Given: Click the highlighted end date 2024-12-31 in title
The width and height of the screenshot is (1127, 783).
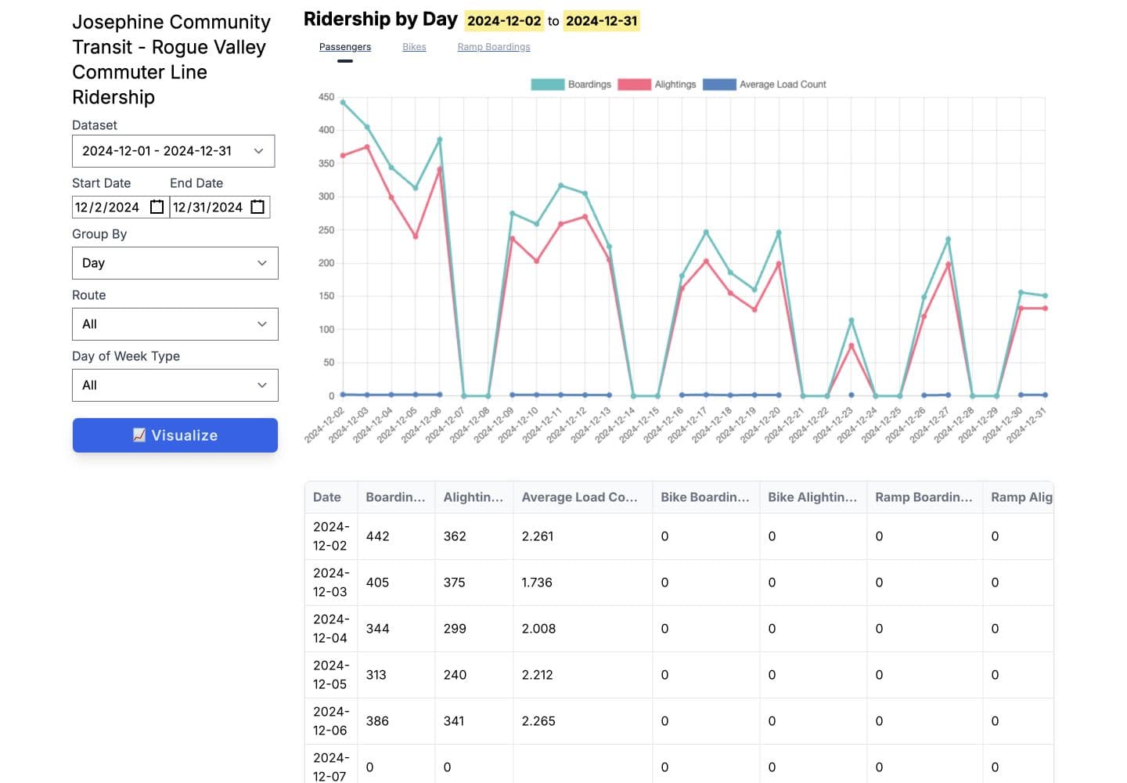Looking at the screenshot, I should tap(602, 21).
